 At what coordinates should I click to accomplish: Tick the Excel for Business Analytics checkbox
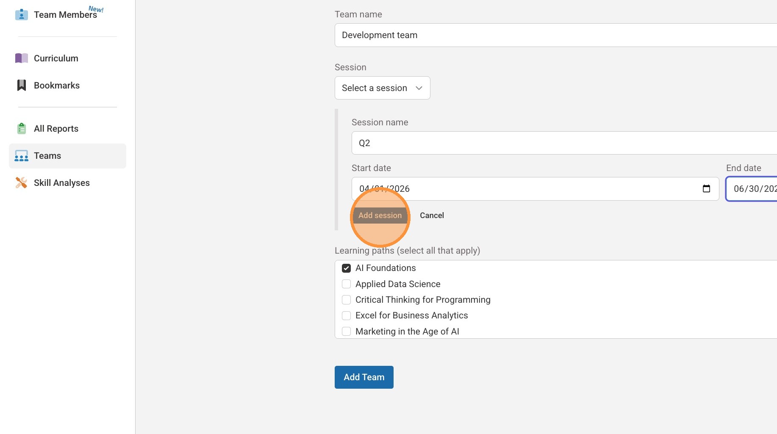click(x=346, y=315)
